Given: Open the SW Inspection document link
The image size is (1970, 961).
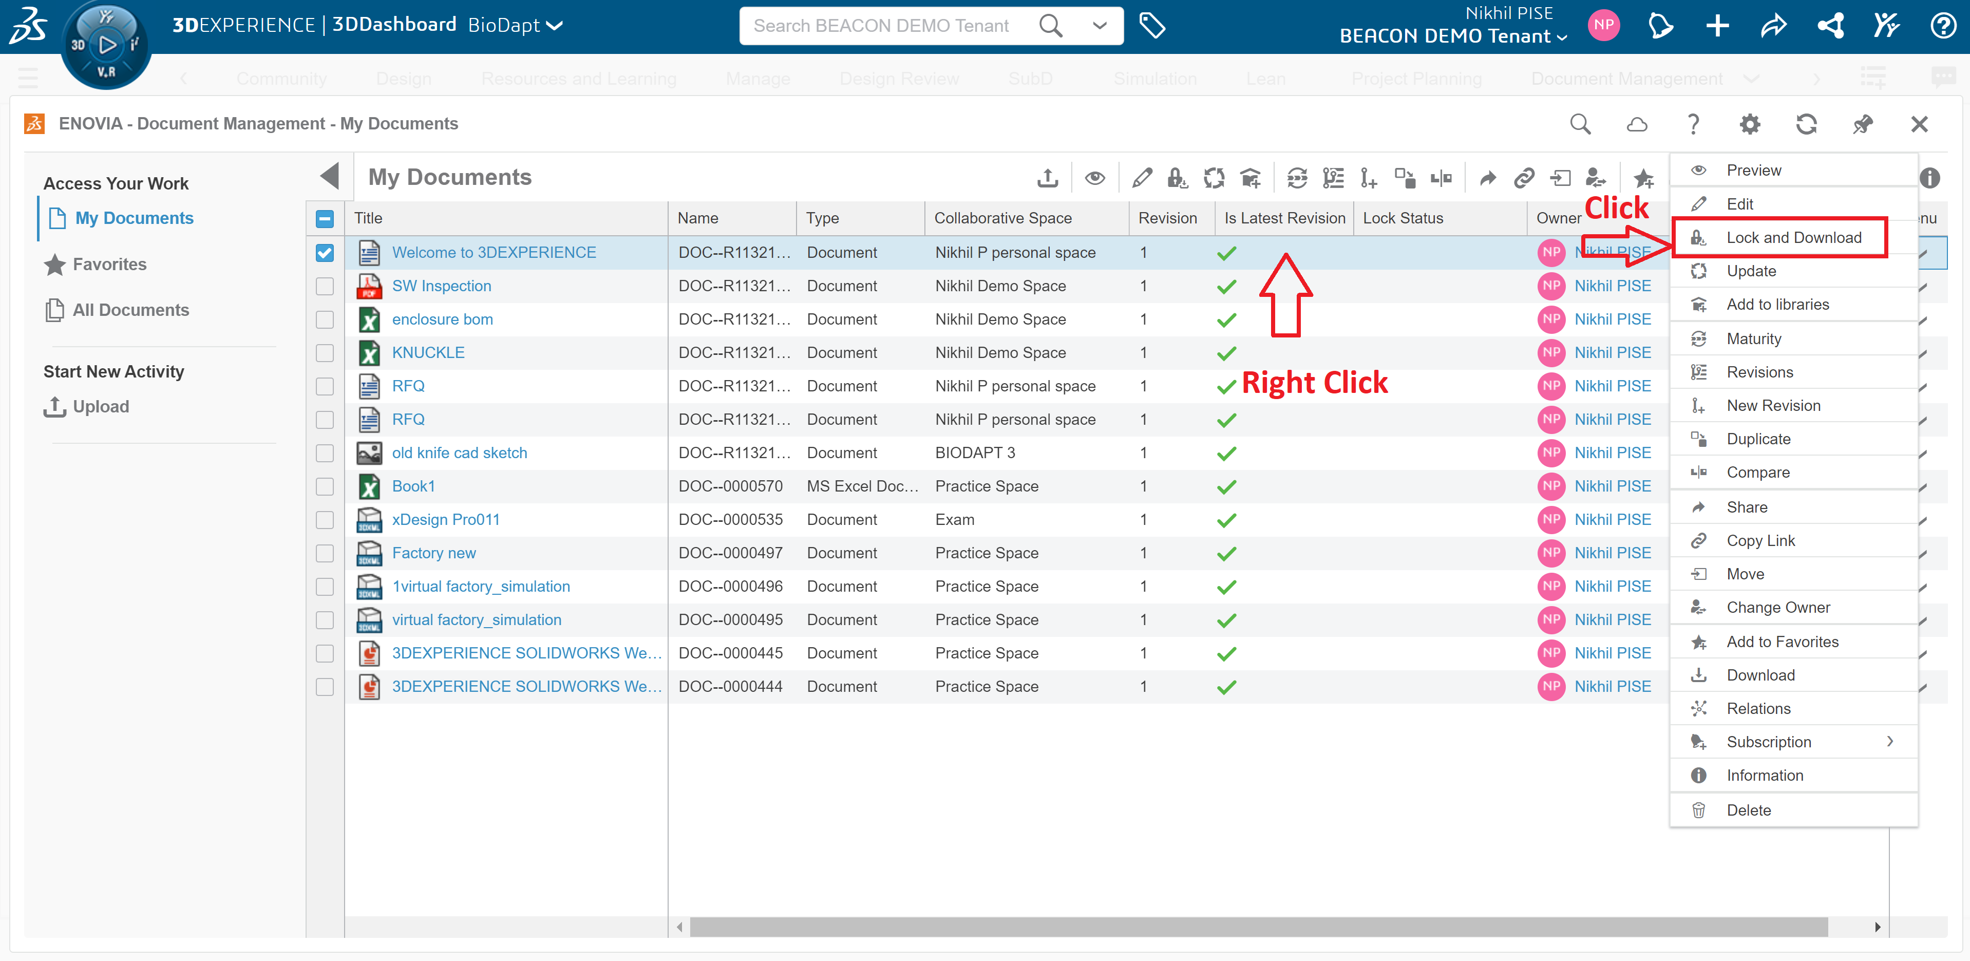Looking at the screenshot, I should click(441, 286).
